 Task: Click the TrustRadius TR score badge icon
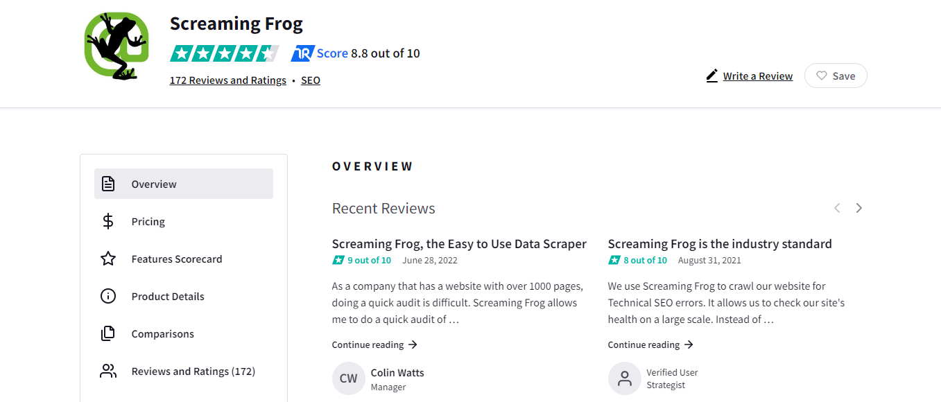point(303,53)
